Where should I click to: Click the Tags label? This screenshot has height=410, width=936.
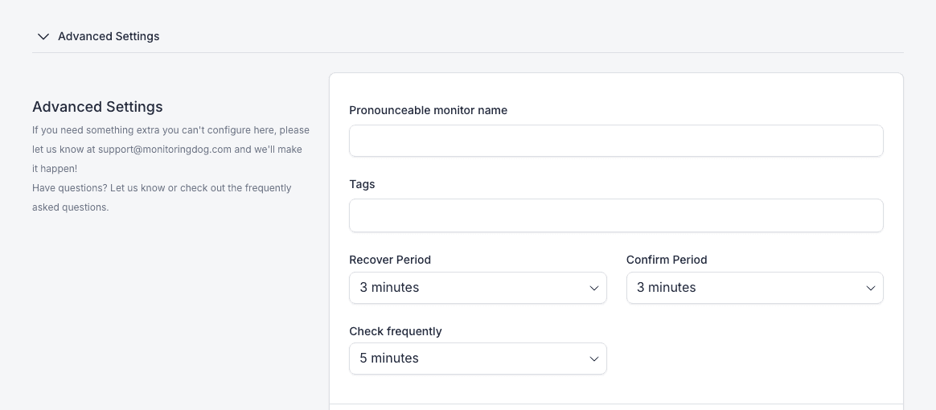tap(362, 184)
